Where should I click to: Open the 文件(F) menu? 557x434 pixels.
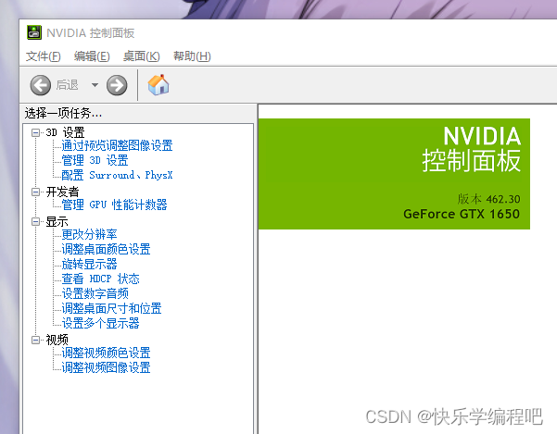[x=44, y=56]
